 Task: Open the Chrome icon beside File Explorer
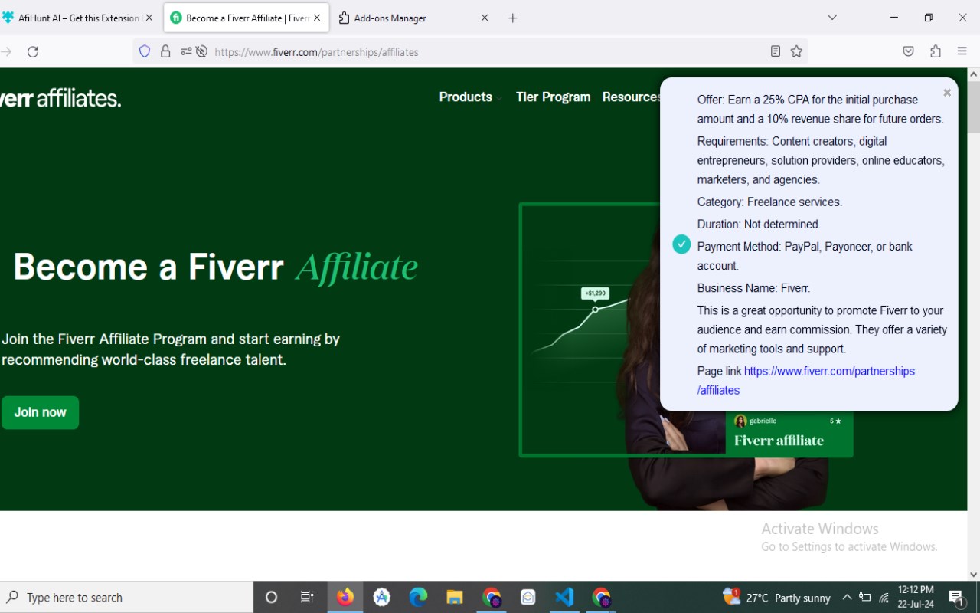pos(492,597)
